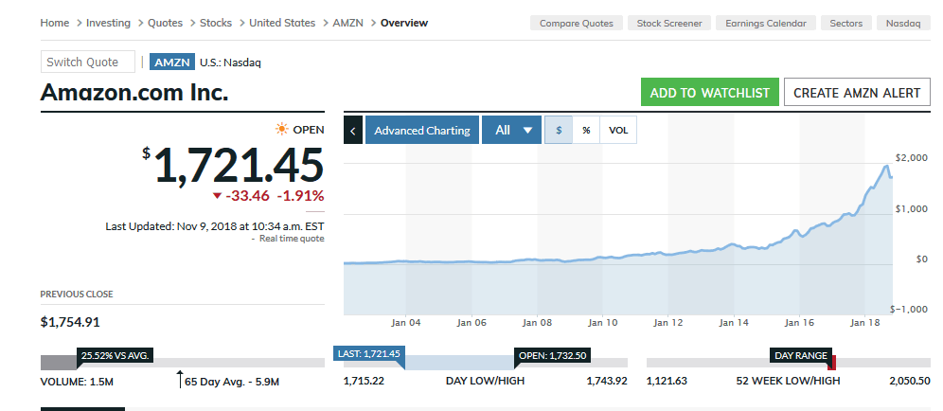Show volume with VOL toggle
The width and height of the screenshot is (943, 411).
click(618, 131)
